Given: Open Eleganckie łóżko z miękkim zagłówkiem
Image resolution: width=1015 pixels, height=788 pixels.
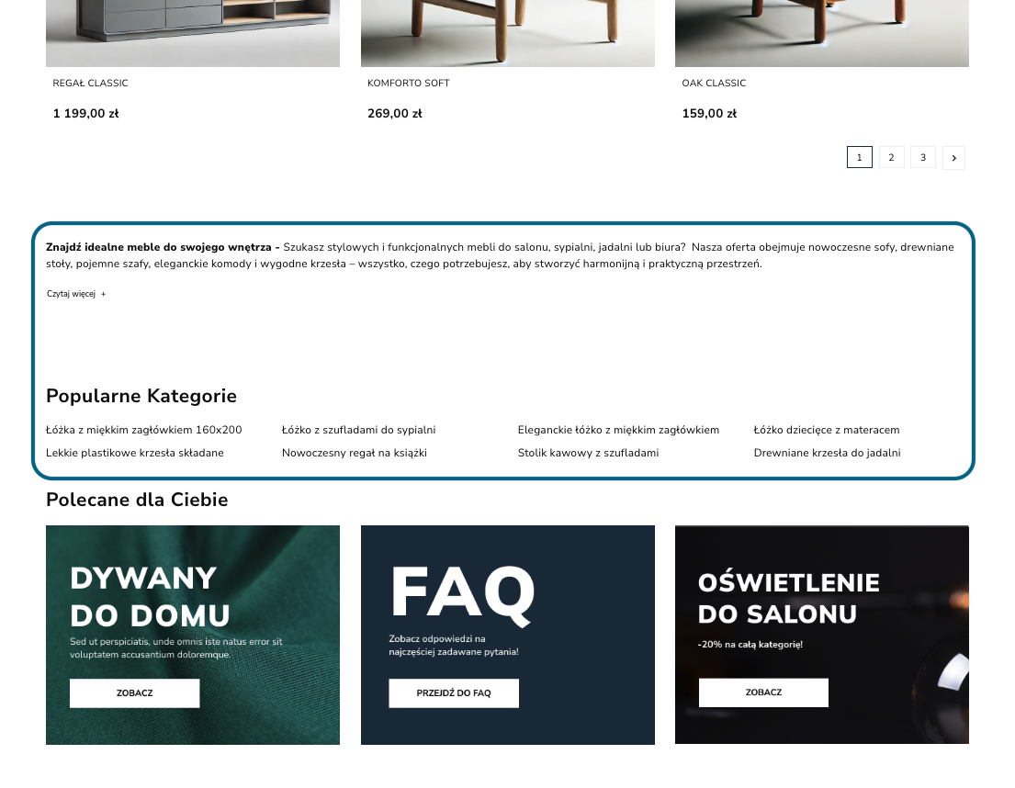Looking at the screenshot, I should 618,430.
